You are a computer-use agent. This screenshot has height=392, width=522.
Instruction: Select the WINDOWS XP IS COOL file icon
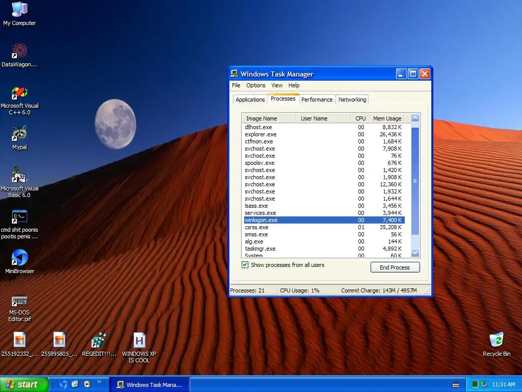(139, 347)
